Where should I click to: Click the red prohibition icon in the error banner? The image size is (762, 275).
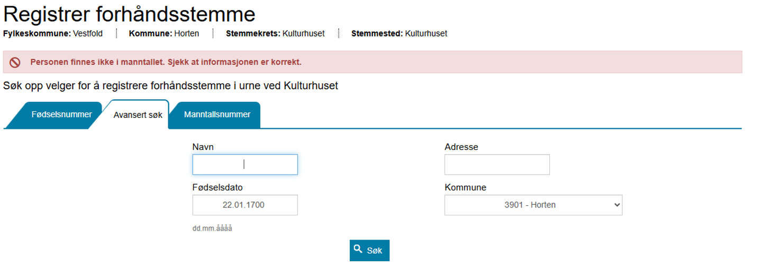tap(15, 62)
